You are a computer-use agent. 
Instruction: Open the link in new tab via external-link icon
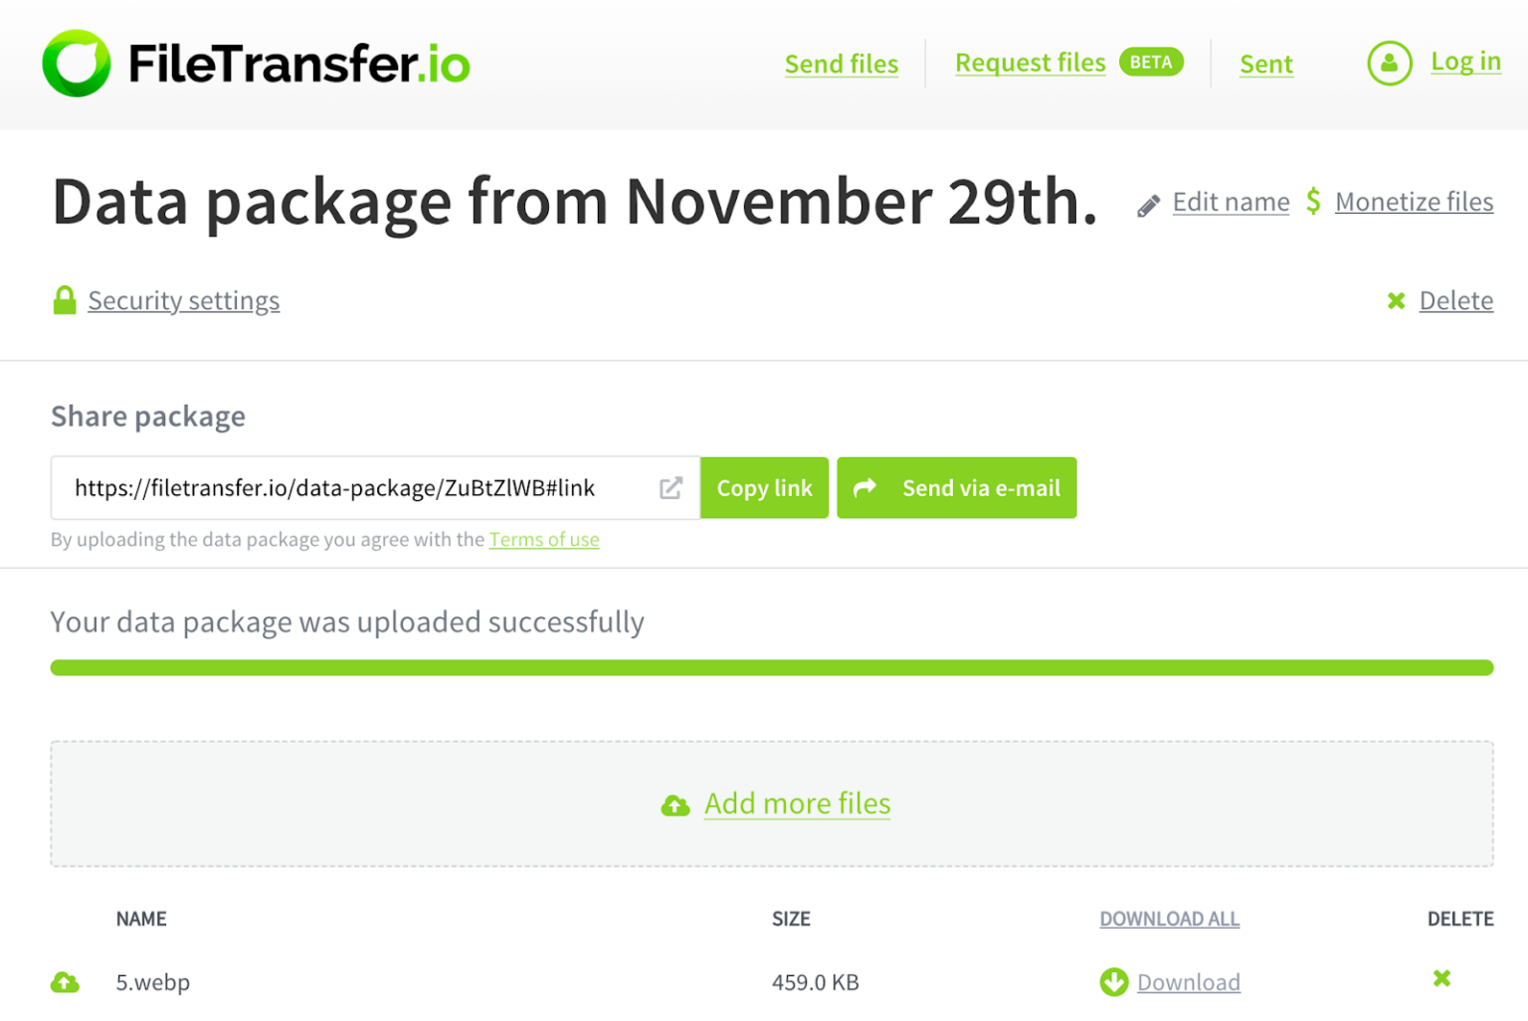click(670, 487)
